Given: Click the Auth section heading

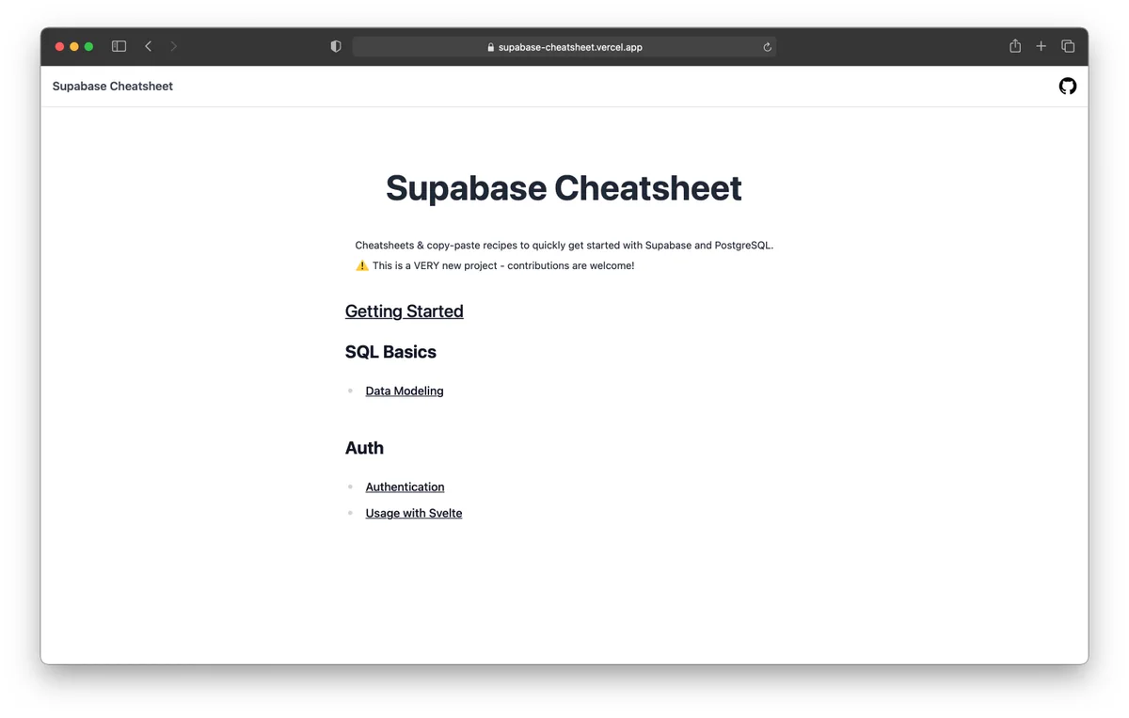Looking at the screenshot, I should [x=364, y=448].
